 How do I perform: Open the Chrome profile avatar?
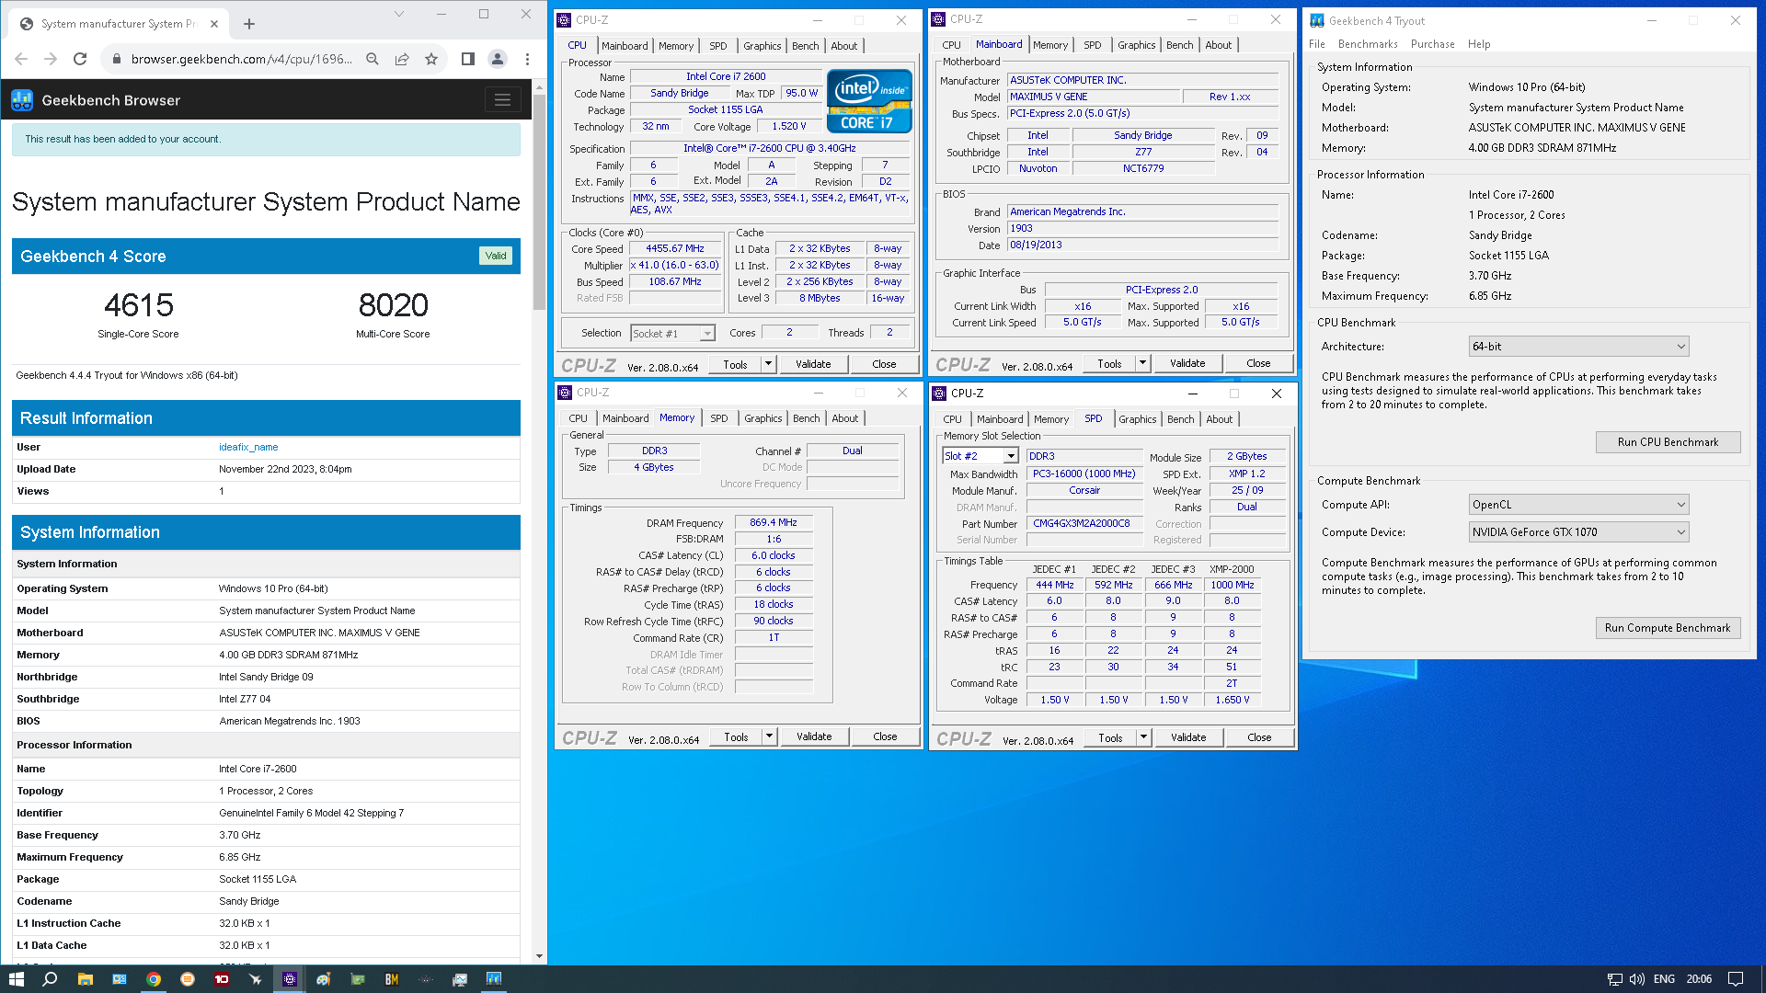[498, 59]
